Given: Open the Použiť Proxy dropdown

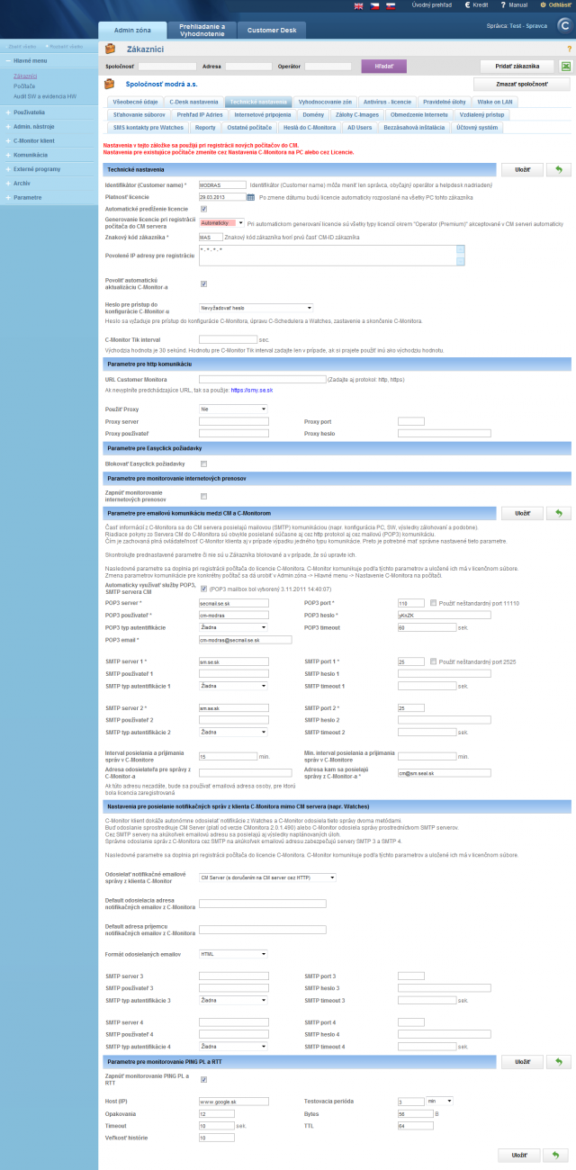Looking at the screenshot, I should tap(233, 409).
